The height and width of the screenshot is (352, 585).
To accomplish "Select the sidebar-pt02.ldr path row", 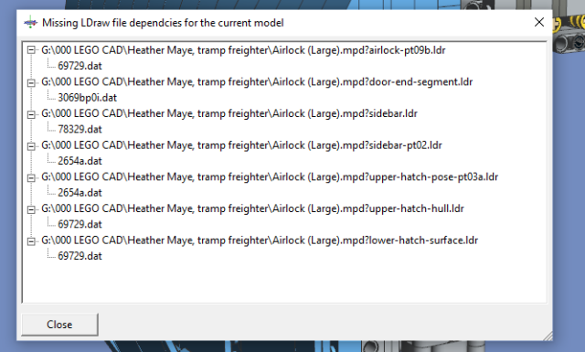I will click(x=241, y=145).
